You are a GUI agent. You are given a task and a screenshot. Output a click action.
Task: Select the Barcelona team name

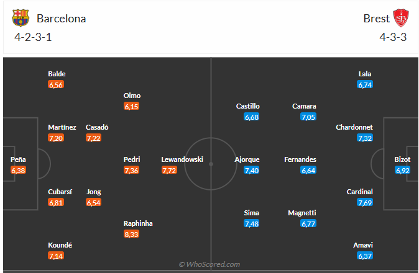coord(61,18)
